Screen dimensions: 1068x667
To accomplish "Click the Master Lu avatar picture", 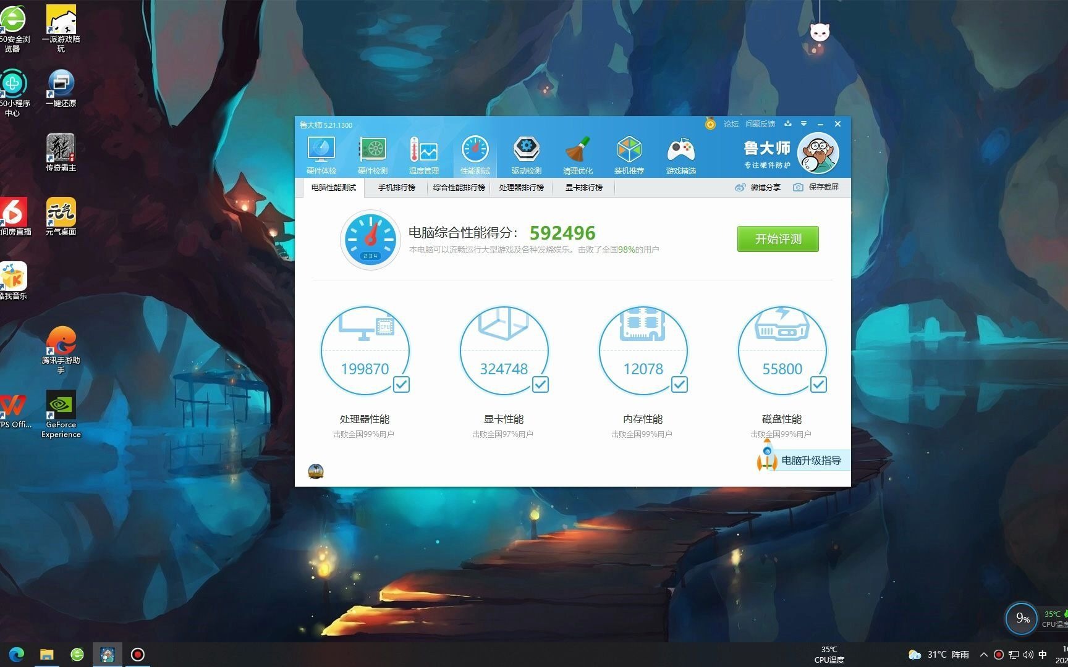I will pos(818,154).
